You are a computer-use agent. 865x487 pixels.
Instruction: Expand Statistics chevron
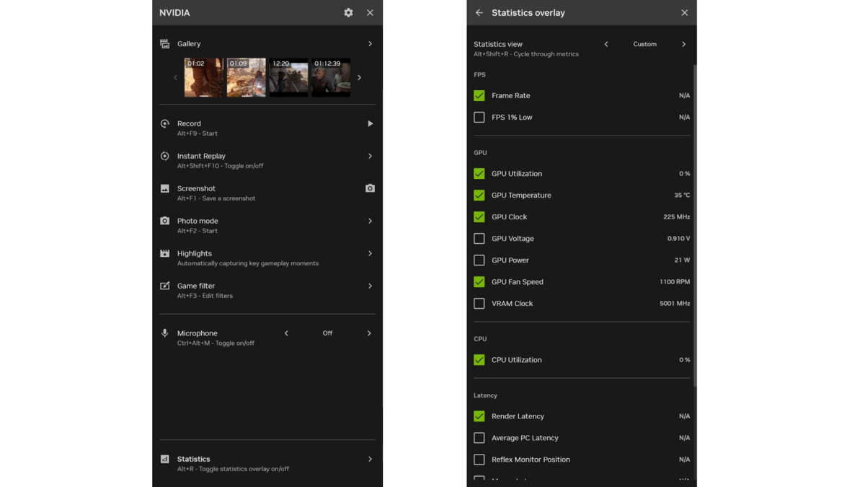coord(370,459)
